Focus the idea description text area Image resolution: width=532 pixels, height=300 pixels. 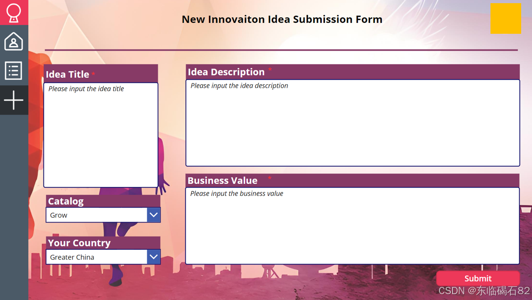(x=353, y=123)
